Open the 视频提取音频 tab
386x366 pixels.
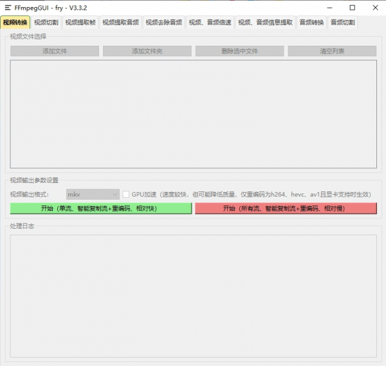tap(121, 23)
